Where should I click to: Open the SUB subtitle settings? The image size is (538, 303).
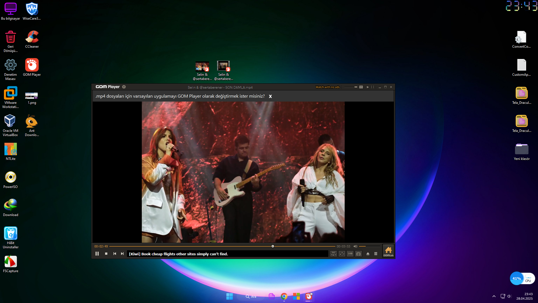coord(350,254)
